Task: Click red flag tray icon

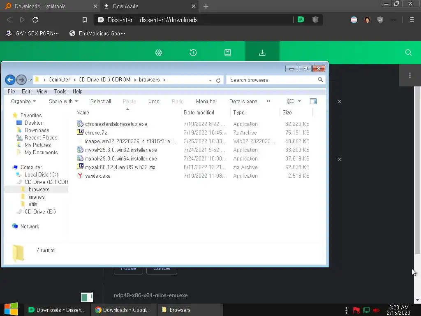Action: [356, 310]
